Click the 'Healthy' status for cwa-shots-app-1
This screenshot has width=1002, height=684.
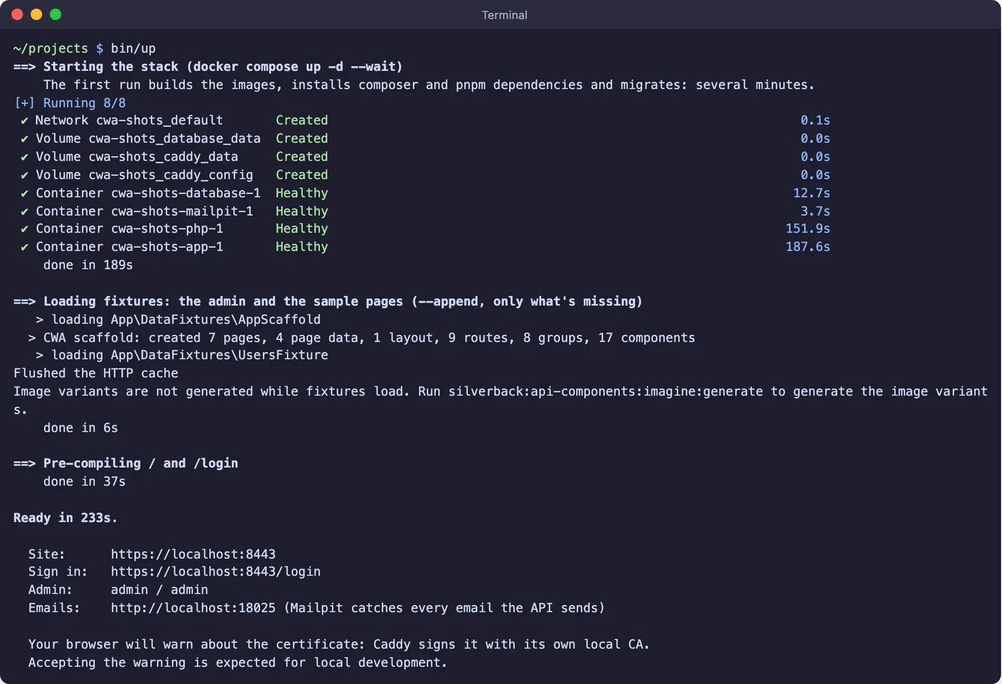click(x=302, y=247)
